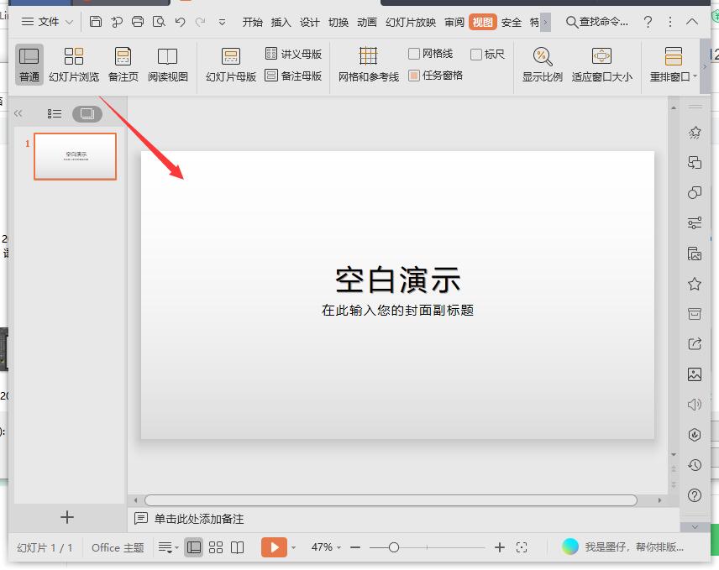Screen dimensions: 719x570
Task: Open the 安全 tab
Action: coord(512,22)
